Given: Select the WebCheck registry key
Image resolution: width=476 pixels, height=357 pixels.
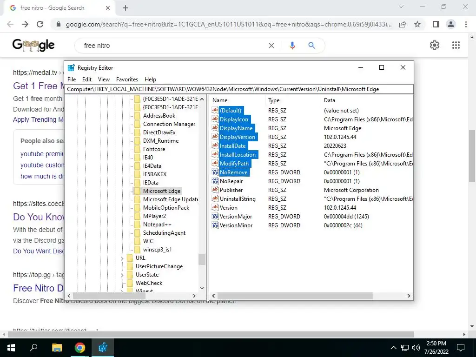Looking at the screenshot, I should pos(149,283).
